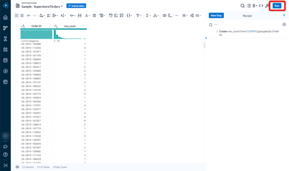
Task: Open the filter funnel menu in toolbar
Action: pyautogui.click(x=139, y=16)
